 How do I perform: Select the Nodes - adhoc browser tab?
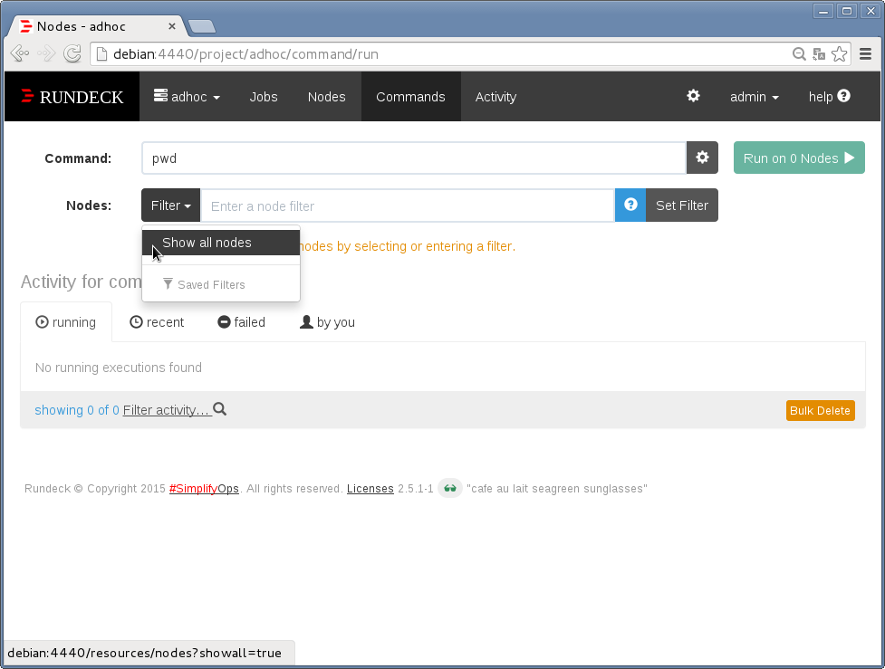coord(97,26)
